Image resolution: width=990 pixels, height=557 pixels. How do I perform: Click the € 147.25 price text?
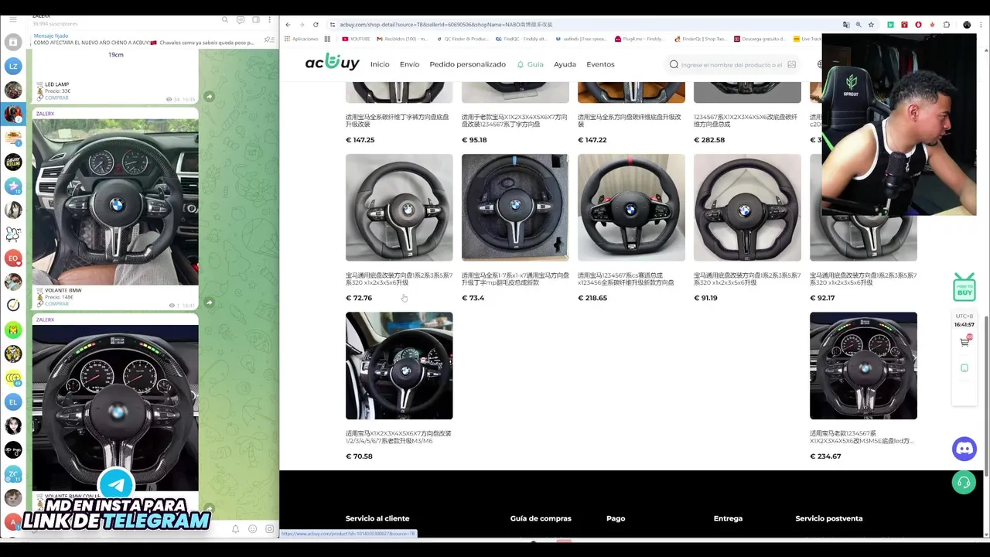coord(360,140)
